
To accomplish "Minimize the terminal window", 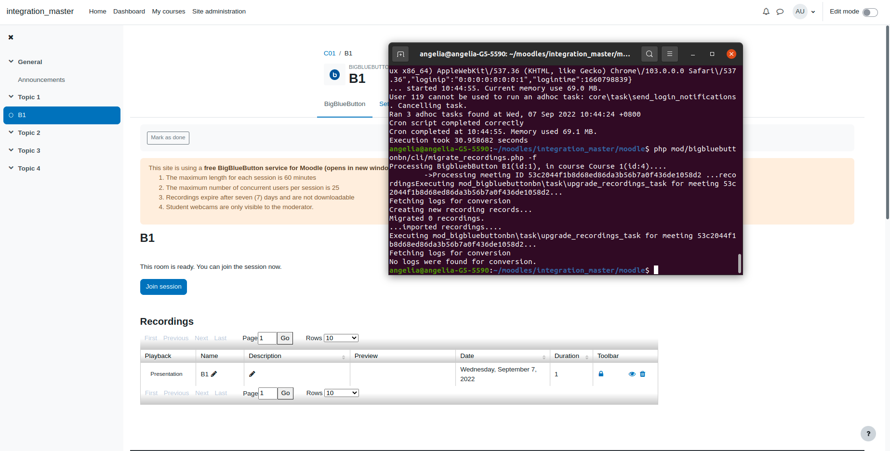I will click(693, 54).
